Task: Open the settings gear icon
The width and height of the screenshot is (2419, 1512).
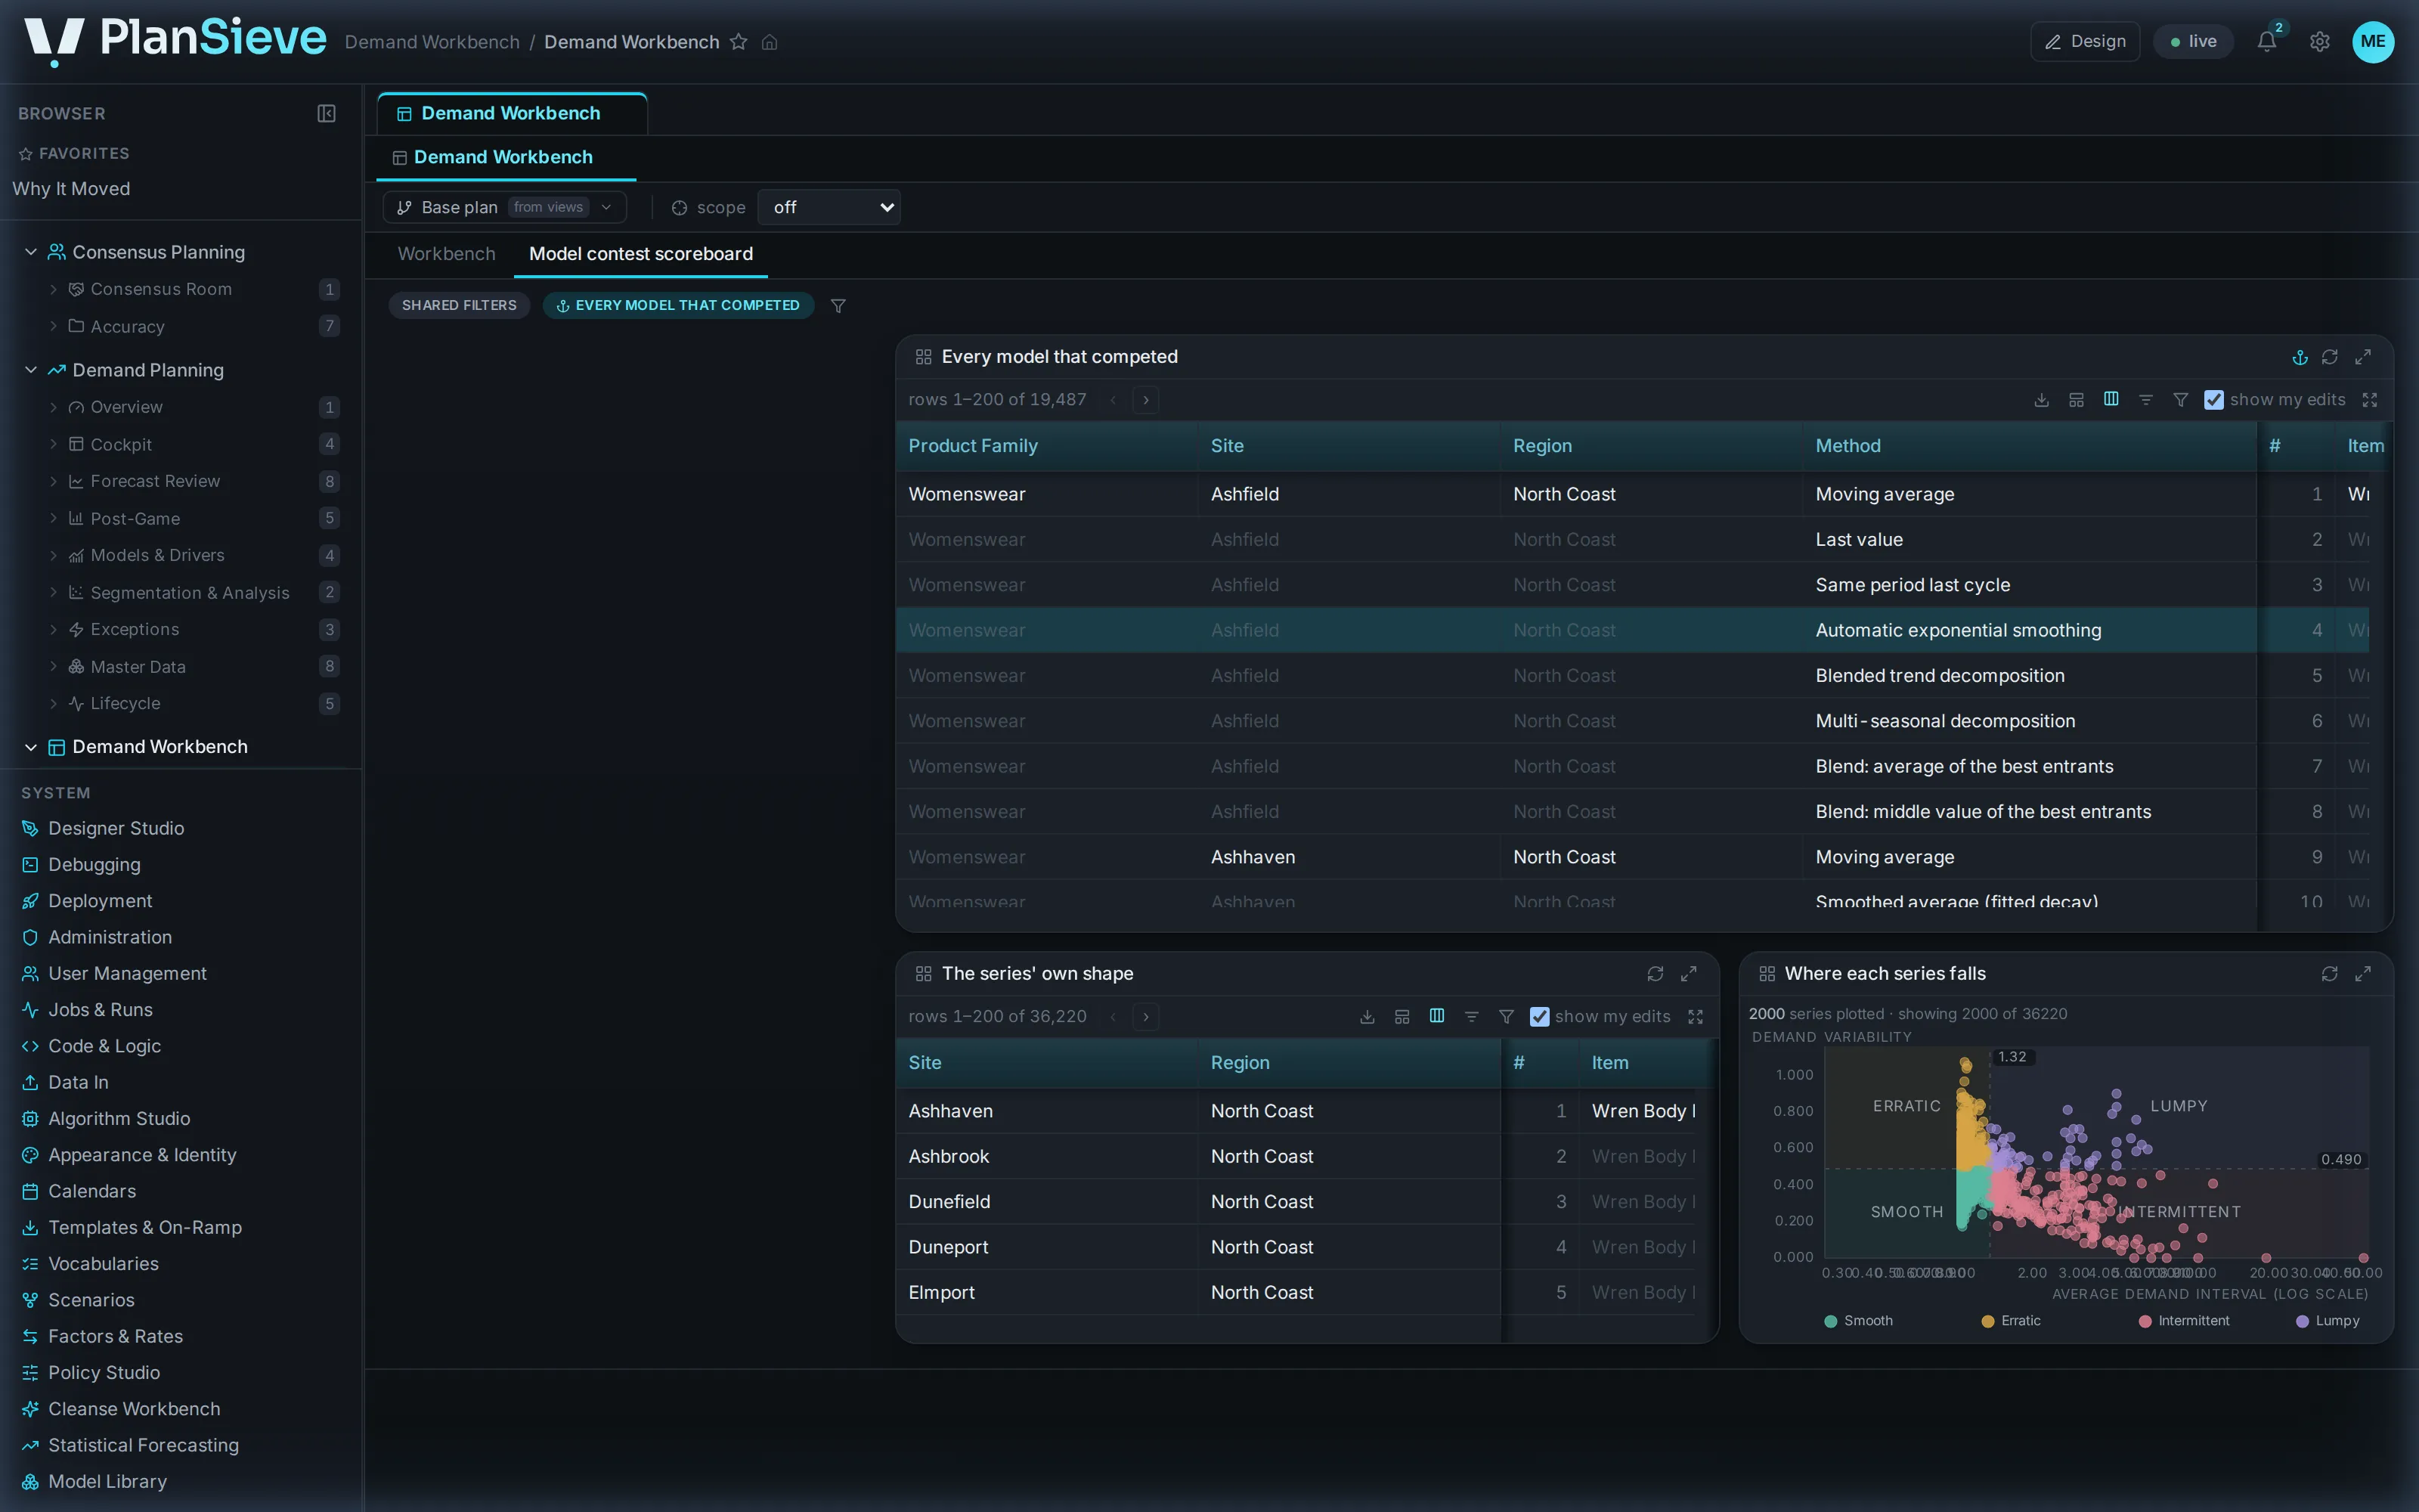Action: (x=2319, y=42)
